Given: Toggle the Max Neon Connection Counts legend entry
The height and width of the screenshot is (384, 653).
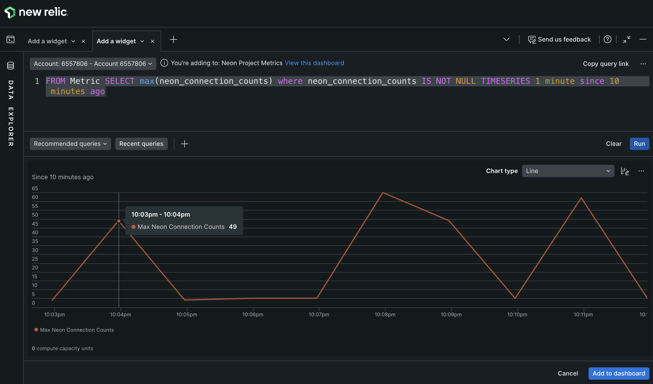Looking at the screenshot, I should coord(74,330).
